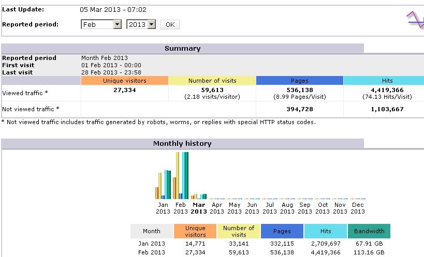
Task: Click the Bandwidth header in Monthly history table
Action: point(369,231)
